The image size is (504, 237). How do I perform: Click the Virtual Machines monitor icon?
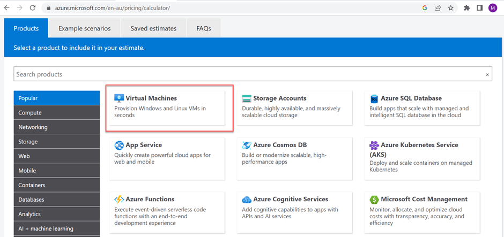point(119,98)
